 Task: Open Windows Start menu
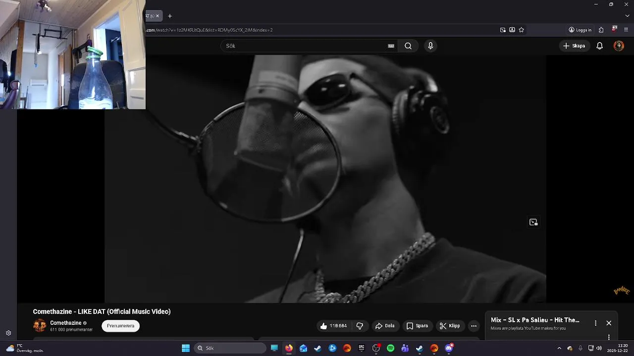coord(186,348)
